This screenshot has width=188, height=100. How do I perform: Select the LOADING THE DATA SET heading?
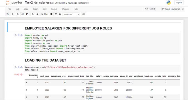[45, 60]
